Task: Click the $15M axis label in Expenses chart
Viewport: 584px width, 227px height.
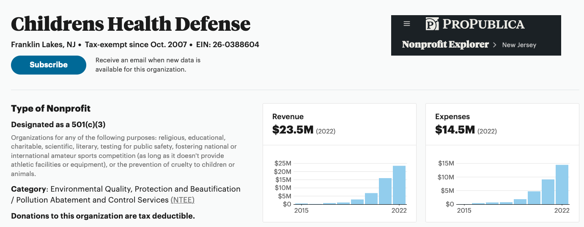Action: (446, 163)
